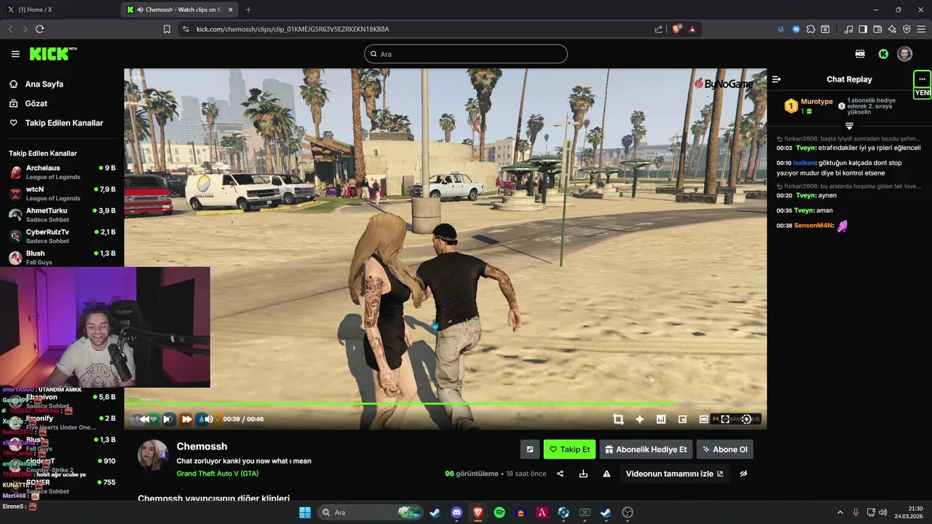The width and height of the screenshot is (932, 524).
Task: Open Discord from the taskbar
Action: (457, 512)
